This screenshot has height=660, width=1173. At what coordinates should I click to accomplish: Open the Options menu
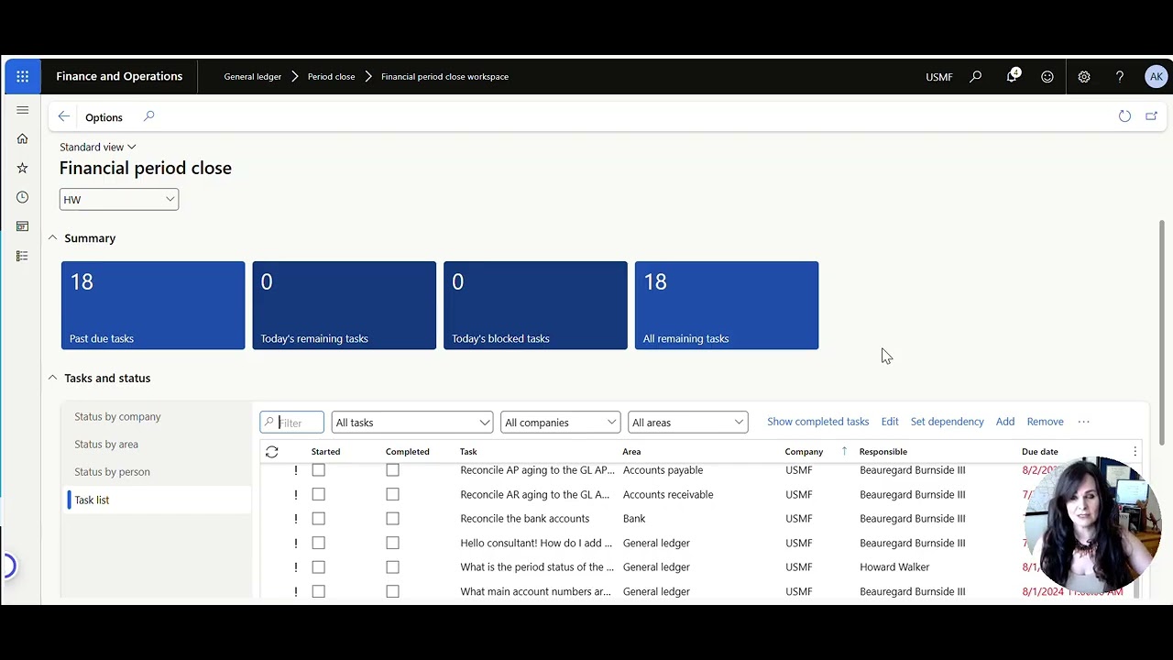(x=104, y=117)
